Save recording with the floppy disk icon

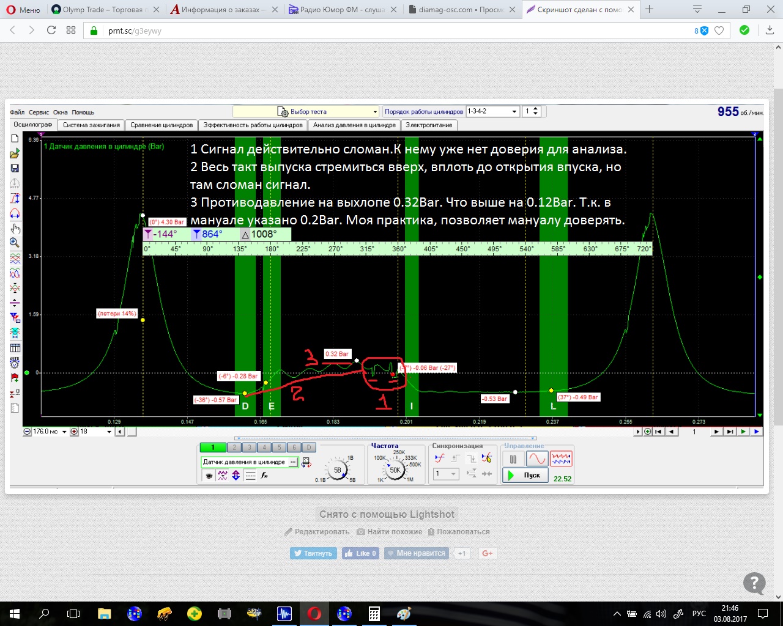(x=15, y=168)
